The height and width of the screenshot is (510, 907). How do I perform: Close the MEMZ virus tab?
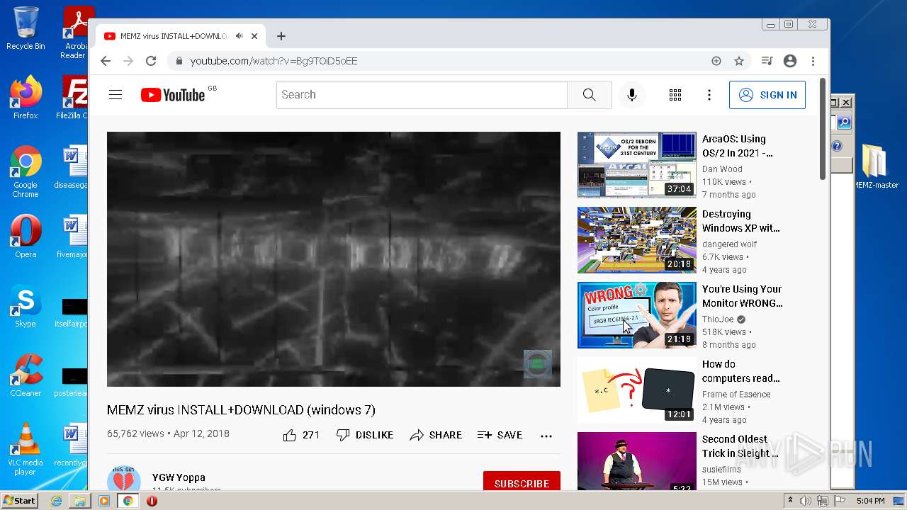pyautogui.click(x=254, y=36)
